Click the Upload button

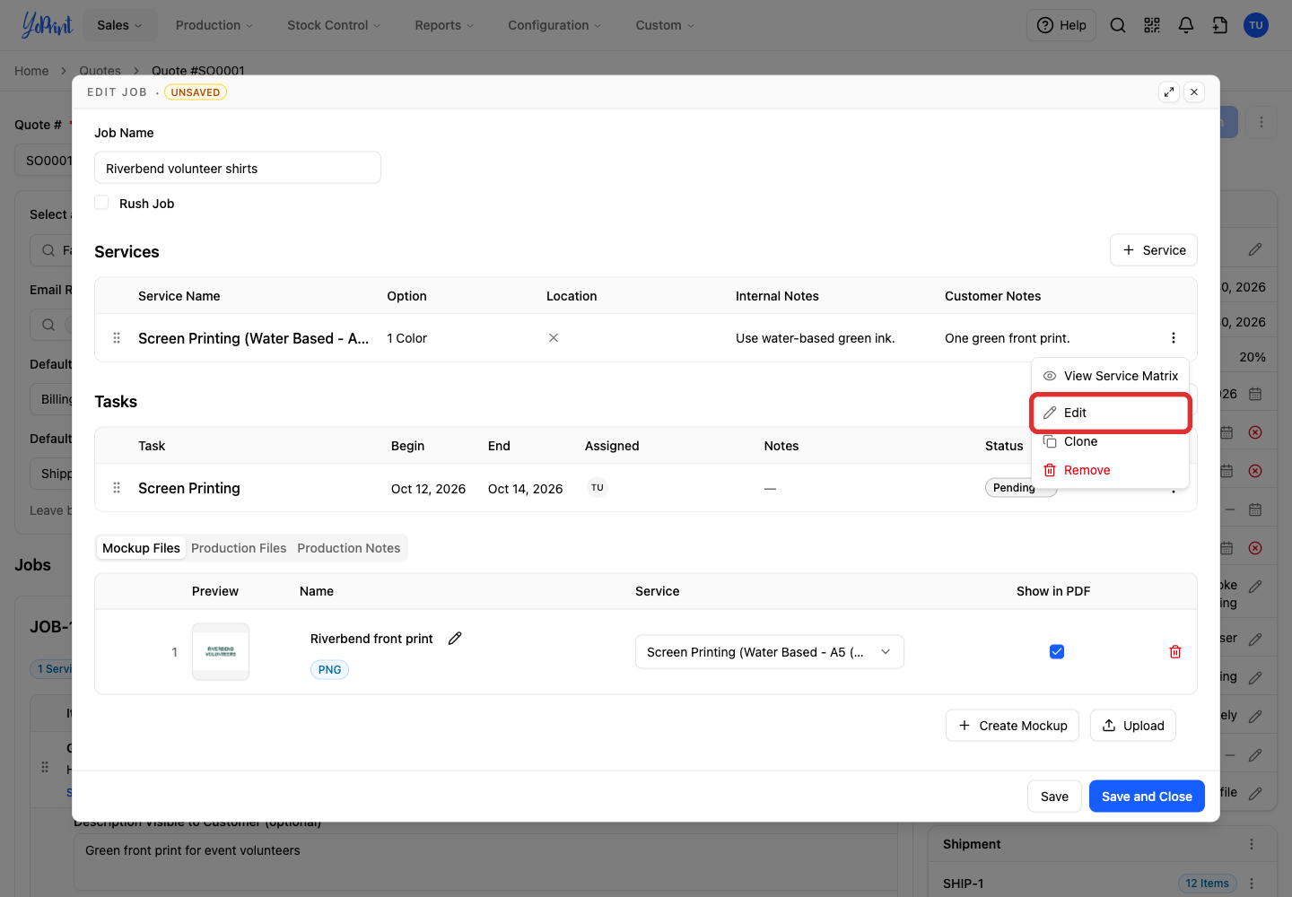pyautogui.click(x=1133, y=726)
